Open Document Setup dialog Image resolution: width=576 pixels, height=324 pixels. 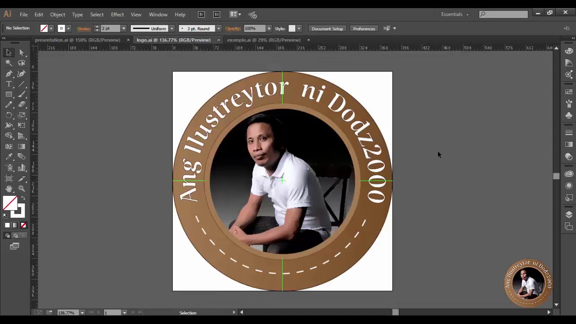tap(327, 28)
